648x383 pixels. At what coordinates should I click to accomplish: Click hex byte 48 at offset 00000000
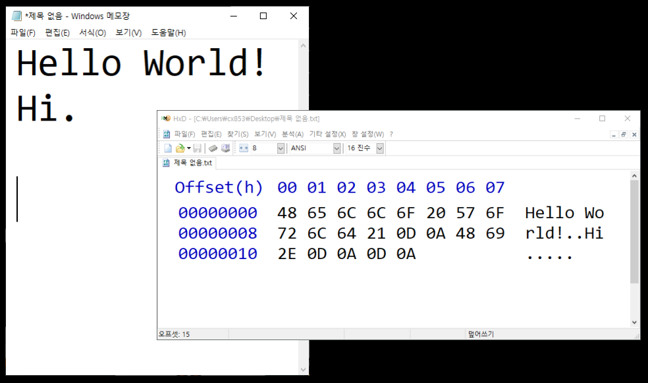click(287, 213)
